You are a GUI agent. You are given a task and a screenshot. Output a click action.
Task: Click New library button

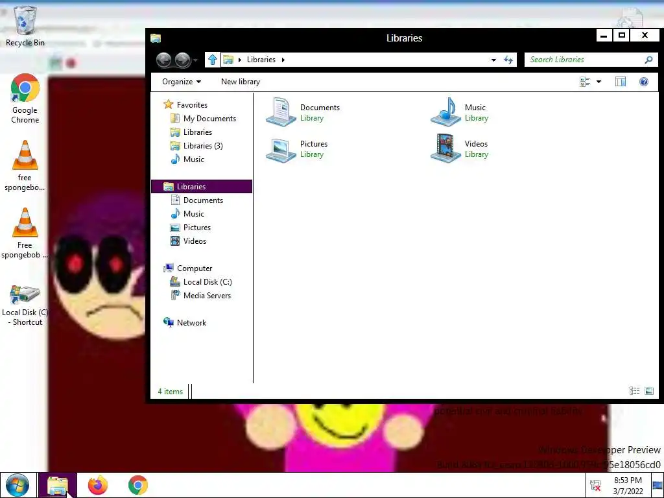click(x=241, y=82)
